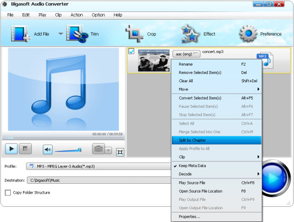
Task: Choose Rename from context menu
Action: [217, 64]
